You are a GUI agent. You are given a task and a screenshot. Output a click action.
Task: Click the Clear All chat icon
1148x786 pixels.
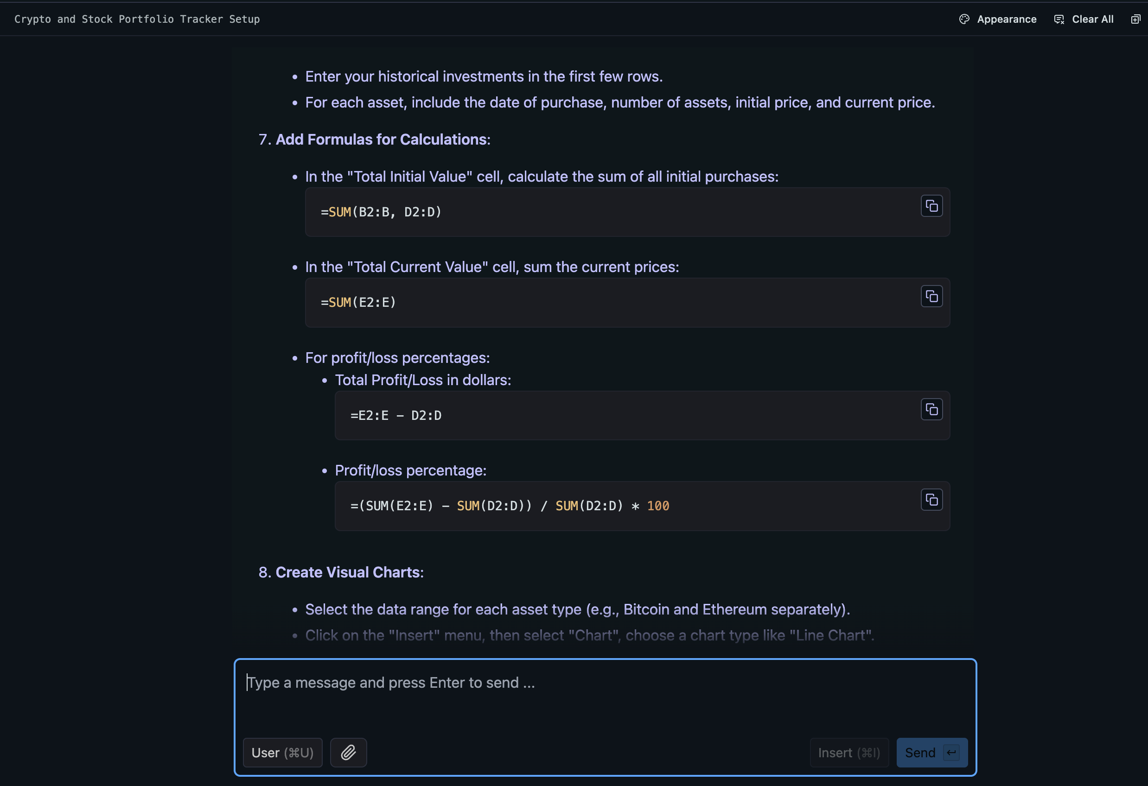1059,19
